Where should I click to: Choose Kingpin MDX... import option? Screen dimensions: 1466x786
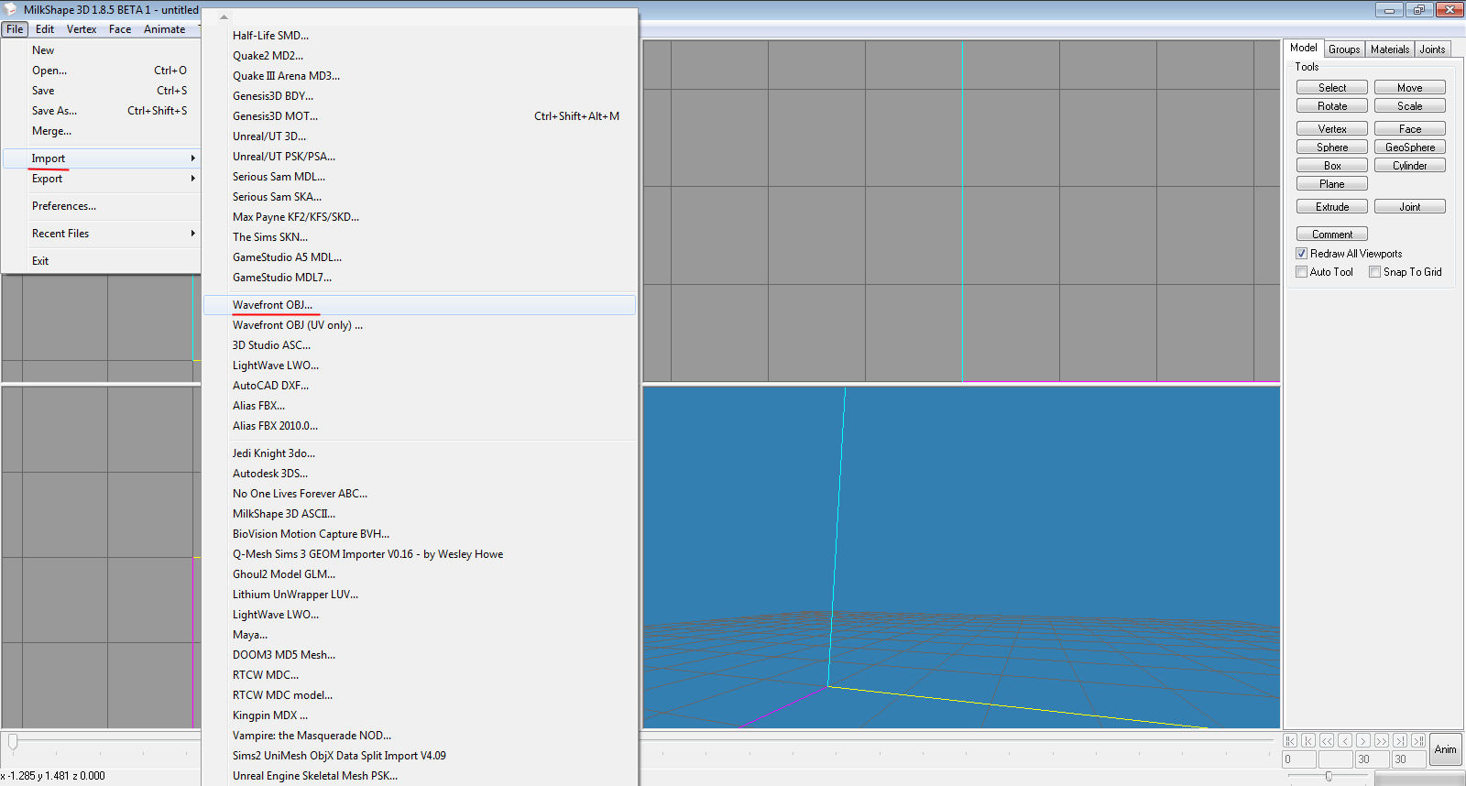[419, 715]
